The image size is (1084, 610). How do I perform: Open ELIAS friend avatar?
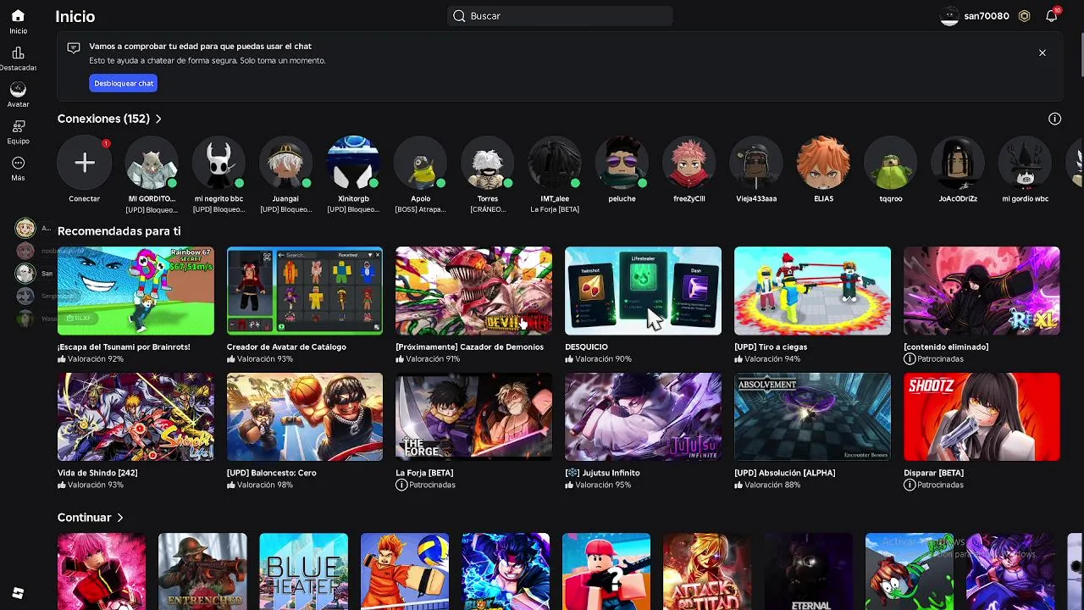(823, 163)
